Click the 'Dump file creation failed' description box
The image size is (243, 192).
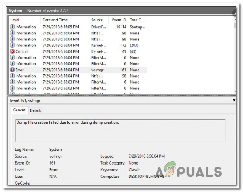[x=121, y=130]
